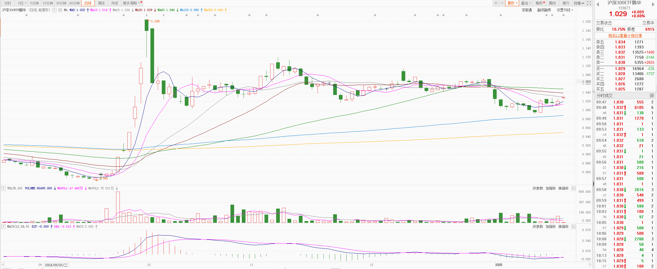
Task: Jump chart to latest with double-right arrow
Action: point(590,265)
